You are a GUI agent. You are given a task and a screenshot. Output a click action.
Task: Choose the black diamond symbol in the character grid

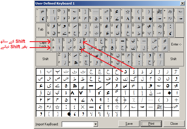click(168, 93)
